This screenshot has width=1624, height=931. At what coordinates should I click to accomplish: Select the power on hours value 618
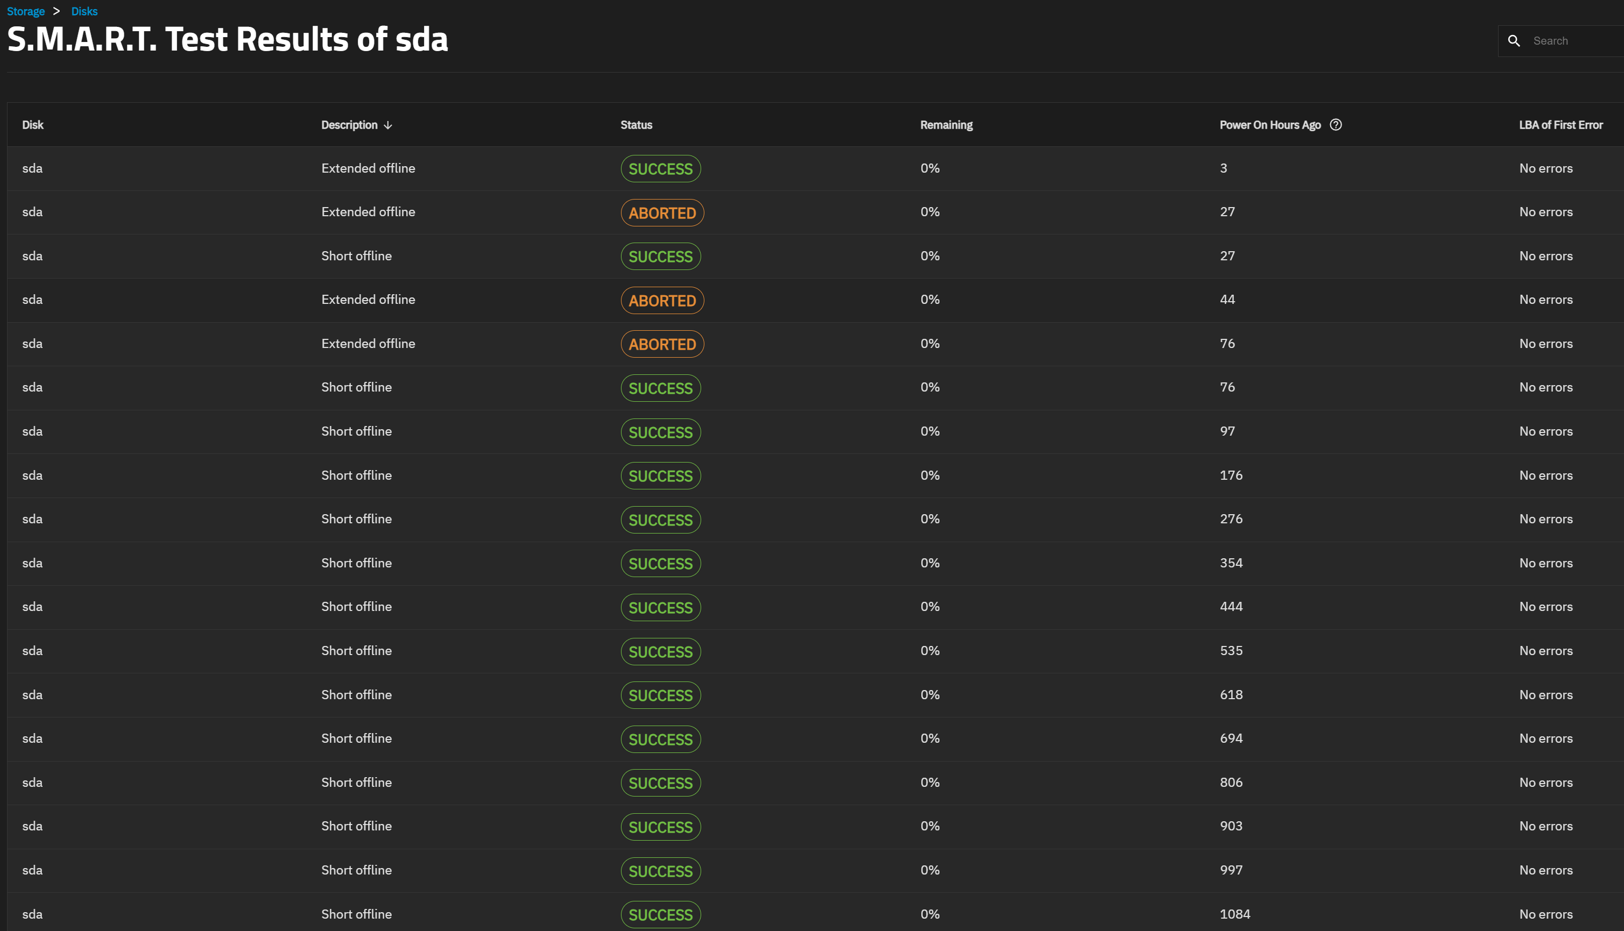(x=1231, y=694)
